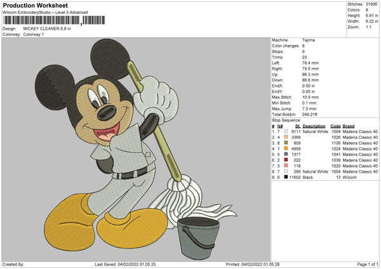Click 'Printed: 04/02/2022 01.05.28' text

tap(253, 265)
